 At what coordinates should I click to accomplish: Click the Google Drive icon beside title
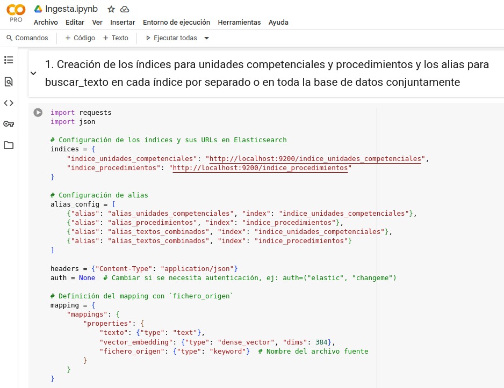point(38,9)
